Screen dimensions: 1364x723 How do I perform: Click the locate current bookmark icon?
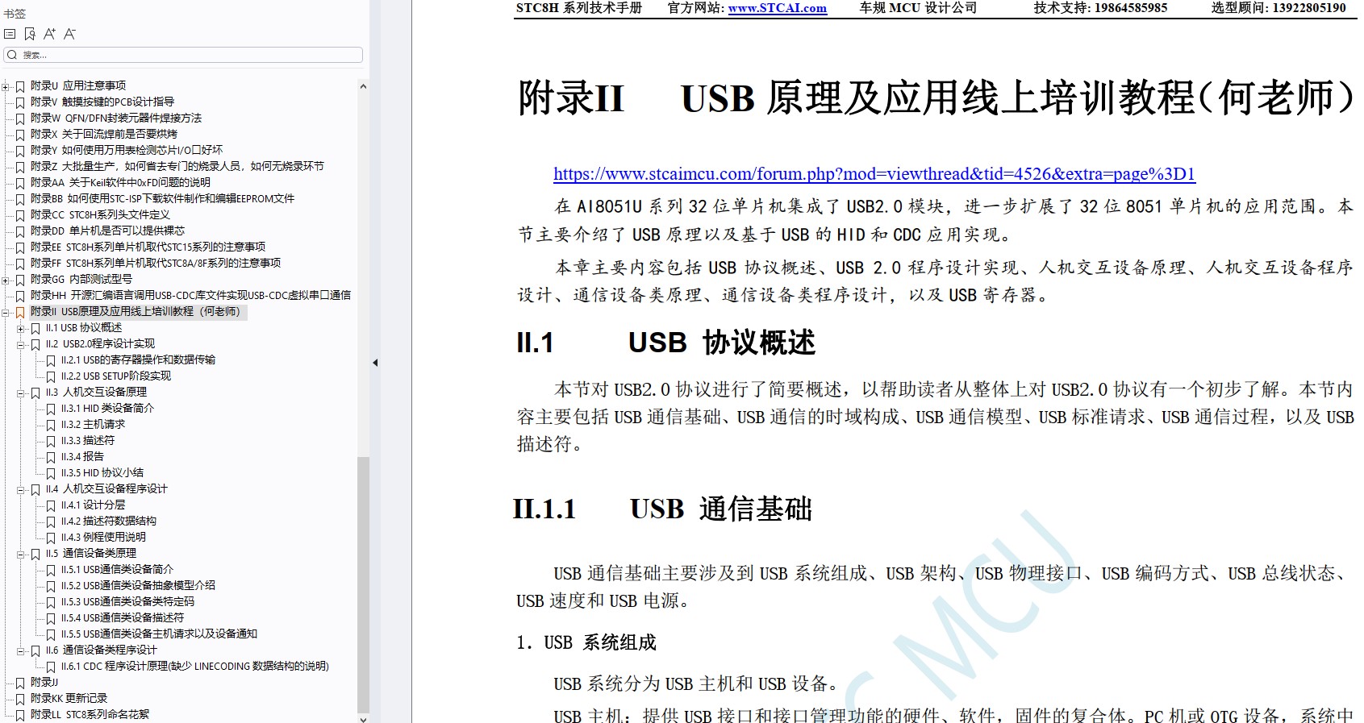tap(30, 34)
